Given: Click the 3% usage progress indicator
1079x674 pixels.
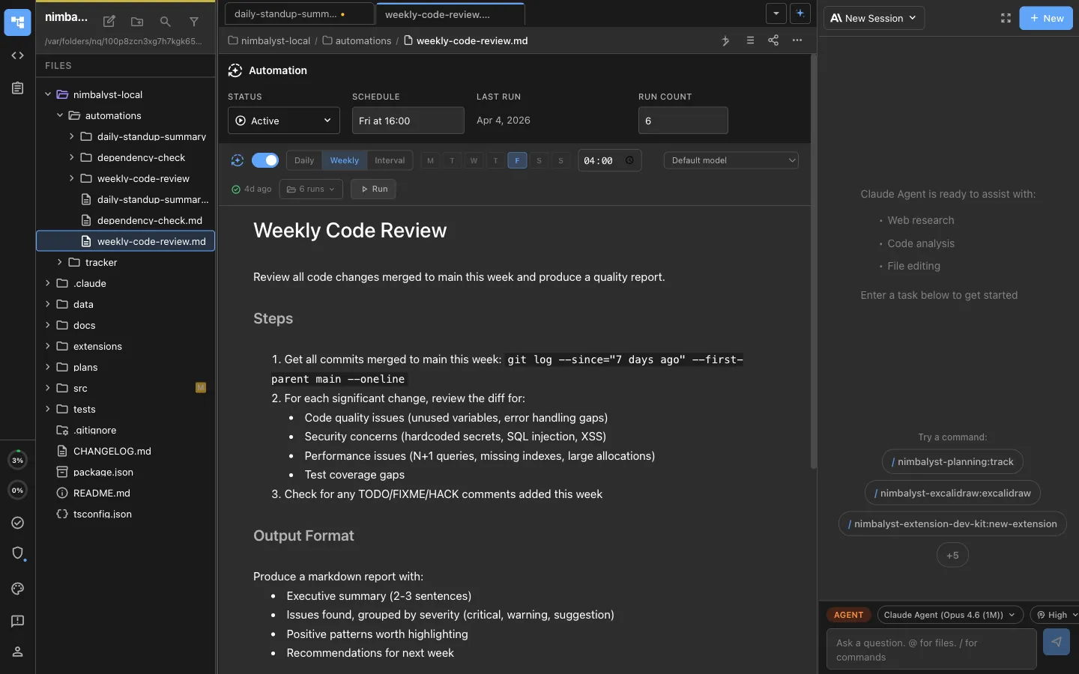Looking at the screenshot, I should (17, 460).
